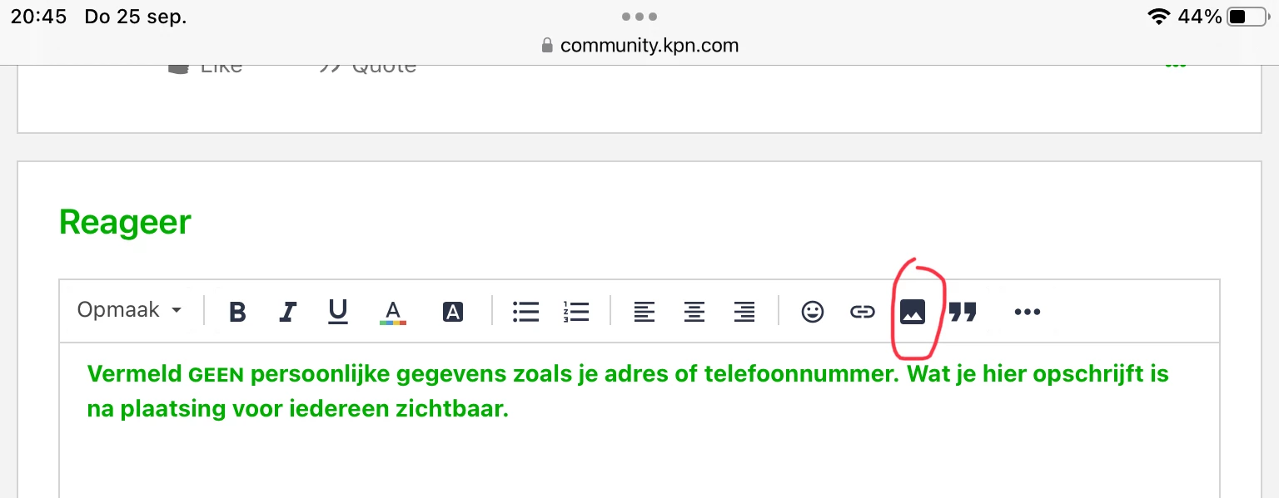Click the insert image icon
This screenshot has height=498, width=1279.
coord(913,312)
